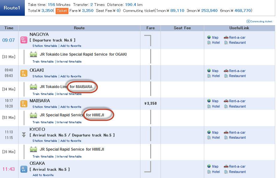Viewport: 279px width, 178px height.
Task: Click the car icon in NAGOYA row
Action: (226, 37)
